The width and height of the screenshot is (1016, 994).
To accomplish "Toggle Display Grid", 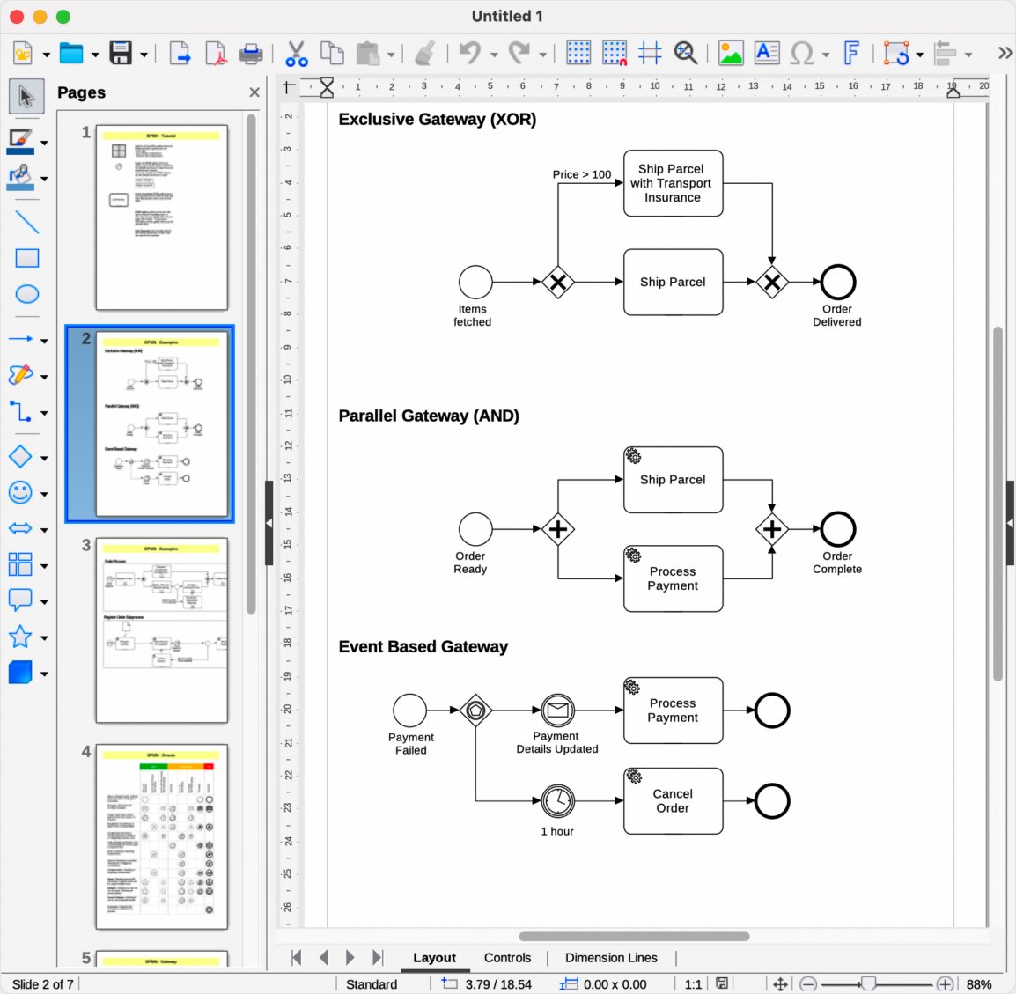I will click(x=578, y=53).
